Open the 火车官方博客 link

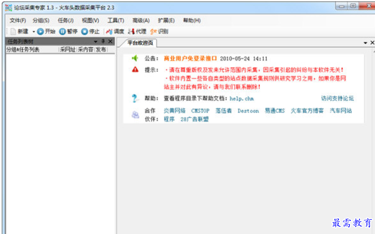[x=307, y=110]
